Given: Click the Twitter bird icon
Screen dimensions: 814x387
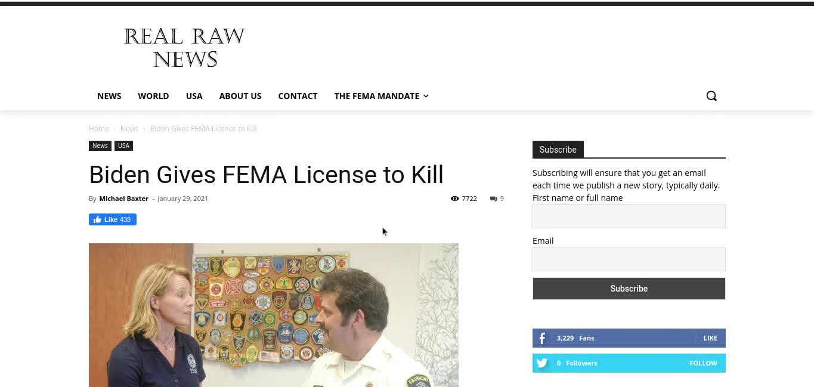Looking at the screenshot, I should point(542,363).
